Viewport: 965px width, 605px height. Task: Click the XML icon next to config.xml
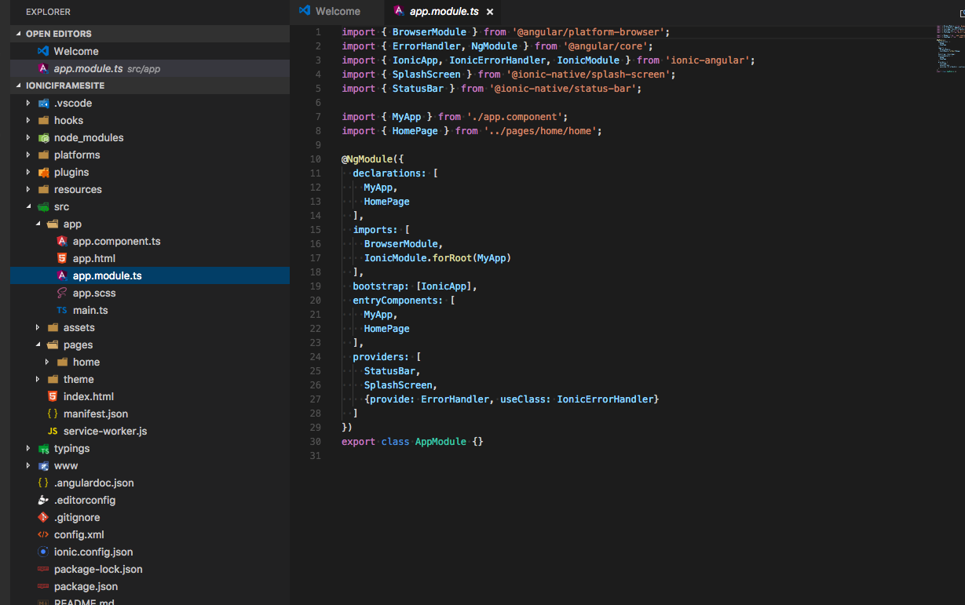[43, 534]
